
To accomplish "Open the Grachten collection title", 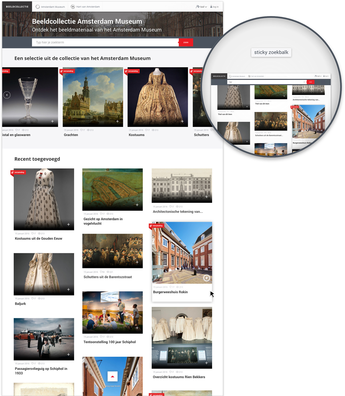I will [71, 135].
